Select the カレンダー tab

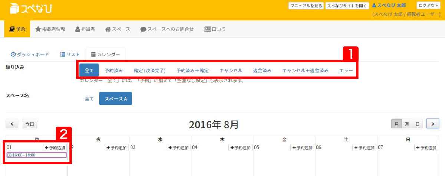tap(105, 55)
